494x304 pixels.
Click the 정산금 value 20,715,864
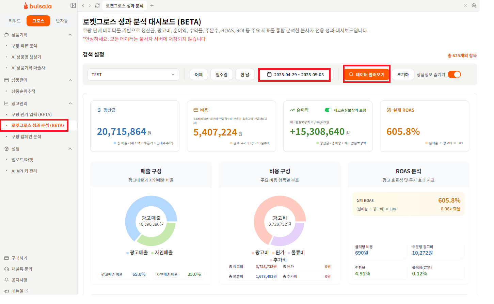tap(122, 132)
